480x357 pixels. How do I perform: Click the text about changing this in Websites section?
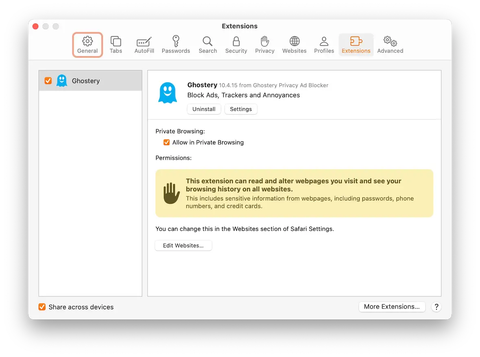tap(244, 229)
